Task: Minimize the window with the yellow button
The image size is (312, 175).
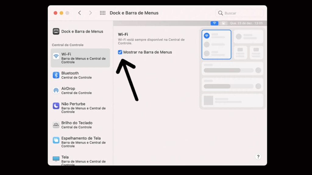Action: [x=62, y=13]
